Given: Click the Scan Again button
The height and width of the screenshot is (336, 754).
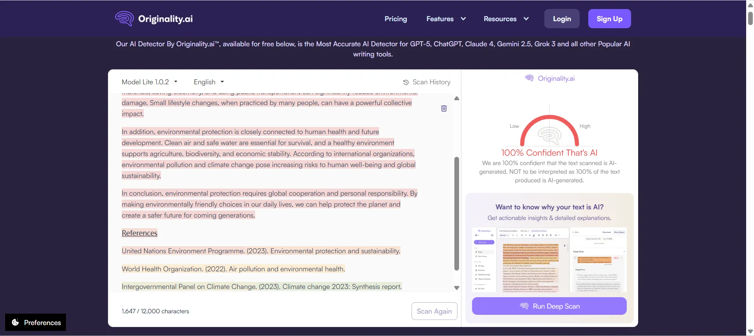Looking at the screenshot, I should point(434,311).
